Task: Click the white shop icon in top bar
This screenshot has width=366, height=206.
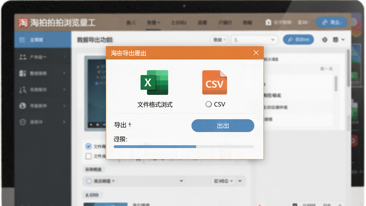Action: pyautogui.click(x=268, y=23)
